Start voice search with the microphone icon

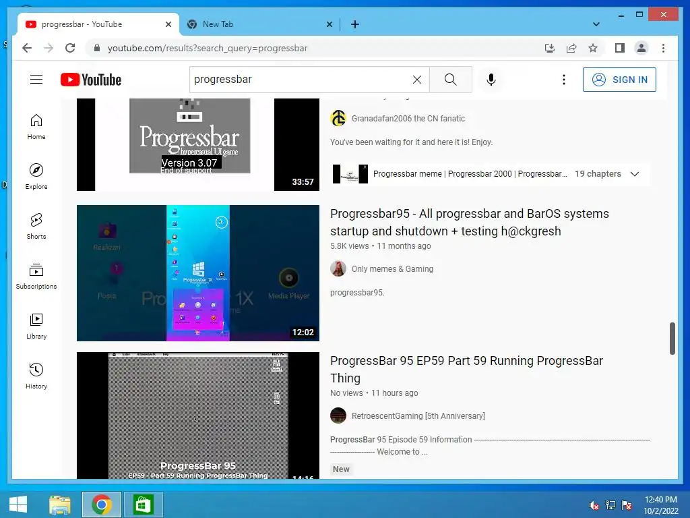click(491, 80)
